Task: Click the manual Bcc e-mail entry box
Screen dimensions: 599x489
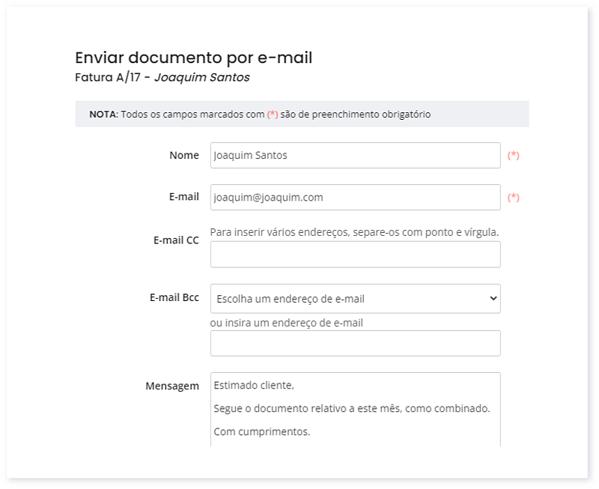Action: point(356,342)
